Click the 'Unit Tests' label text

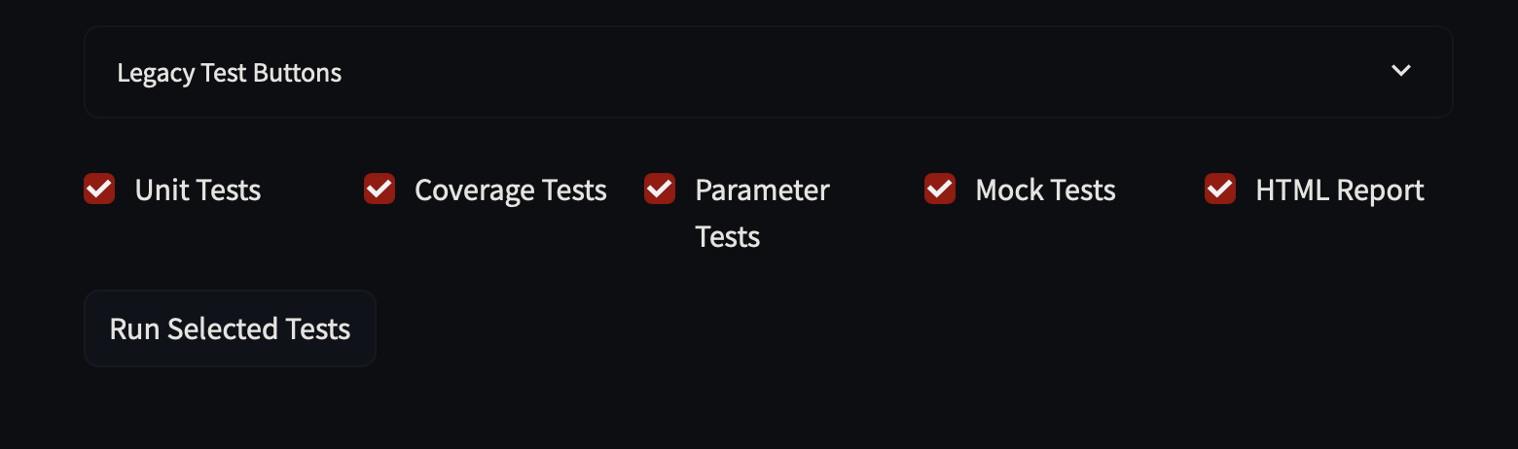coord(198,190)
